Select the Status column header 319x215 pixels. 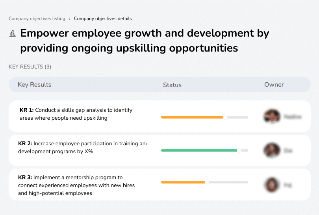coord(172,85)
